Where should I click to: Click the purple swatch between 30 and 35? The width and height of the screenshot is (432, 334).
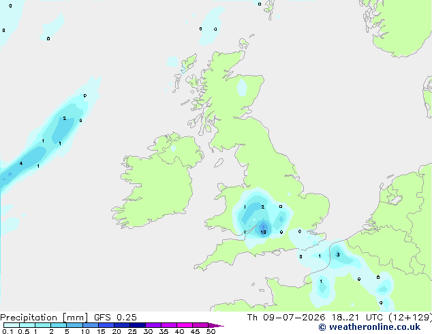pos(153,325)
